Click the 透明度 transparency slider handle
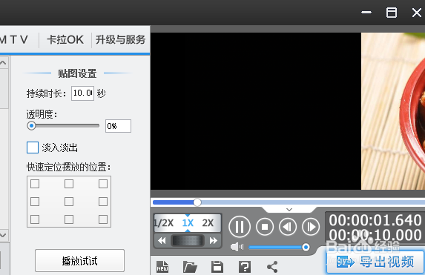This screenshot has width=425, height=275. [31, 126]
